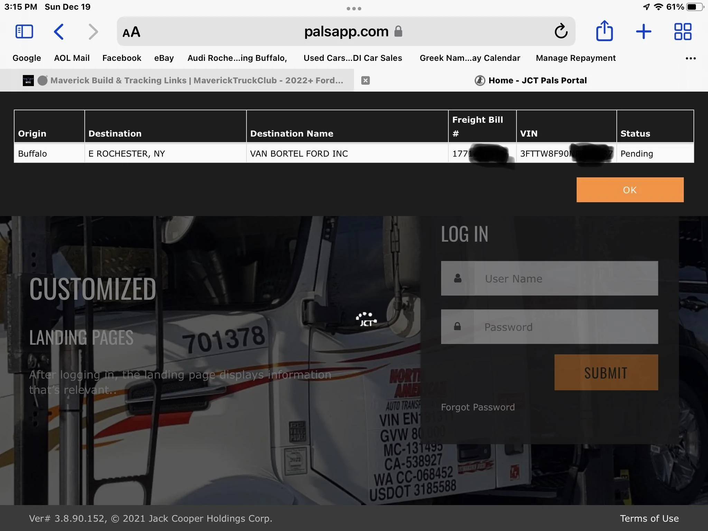Tap the battery indicator in status bar

tap(695, 7)
